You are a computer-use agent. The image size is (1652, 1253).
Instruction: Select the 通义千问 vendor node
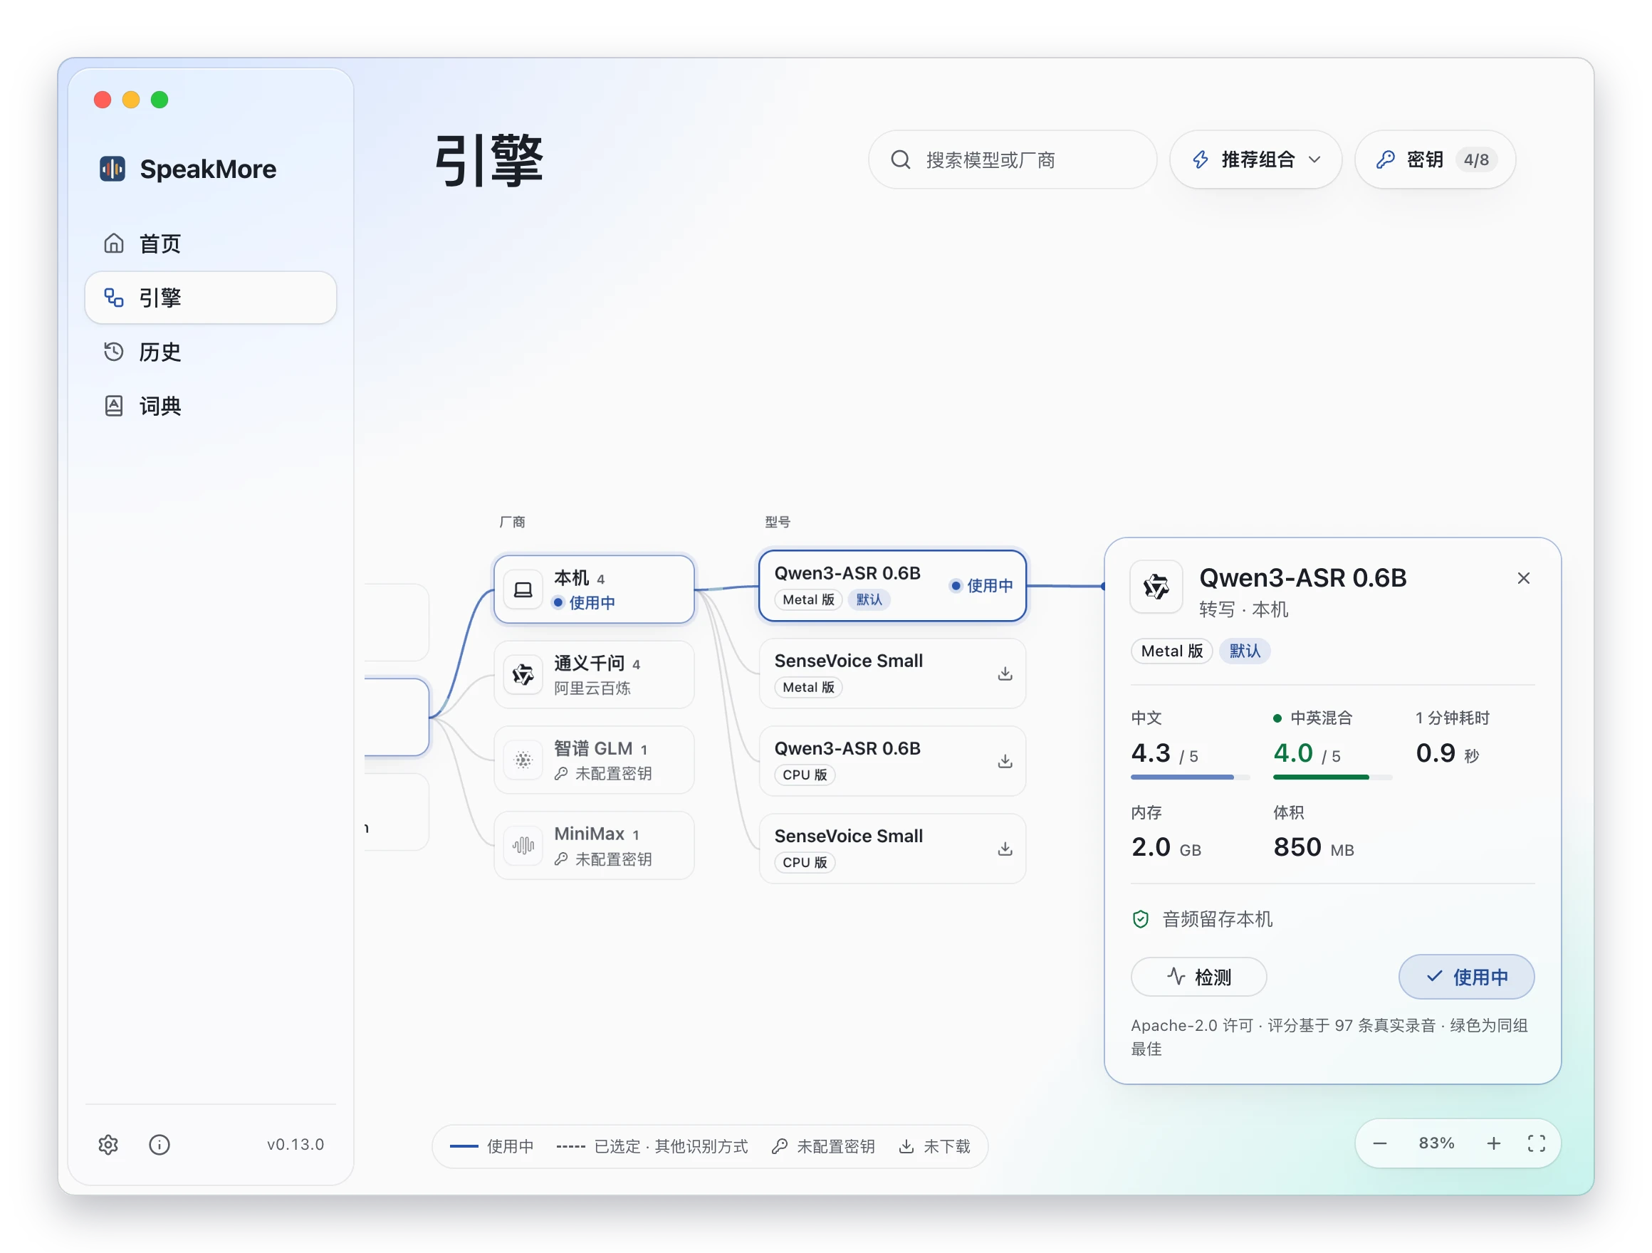pos(594,674)
